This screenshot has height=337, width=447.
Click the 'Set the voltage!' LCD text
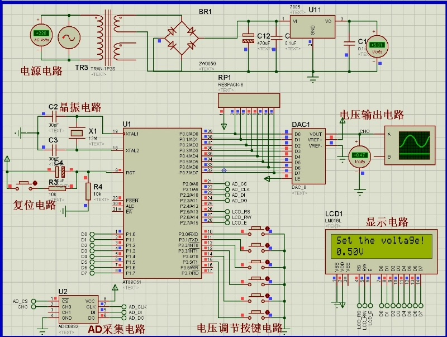tap(380, 240)
